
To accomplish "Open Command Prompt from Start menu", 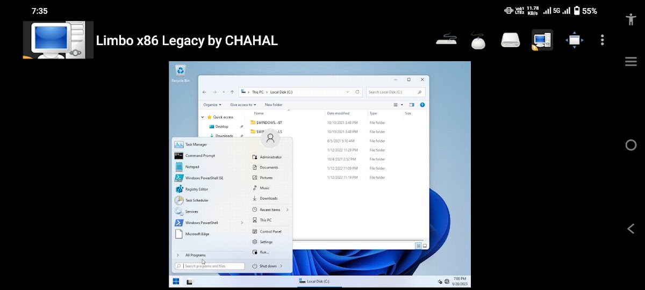I will point(200,156).
